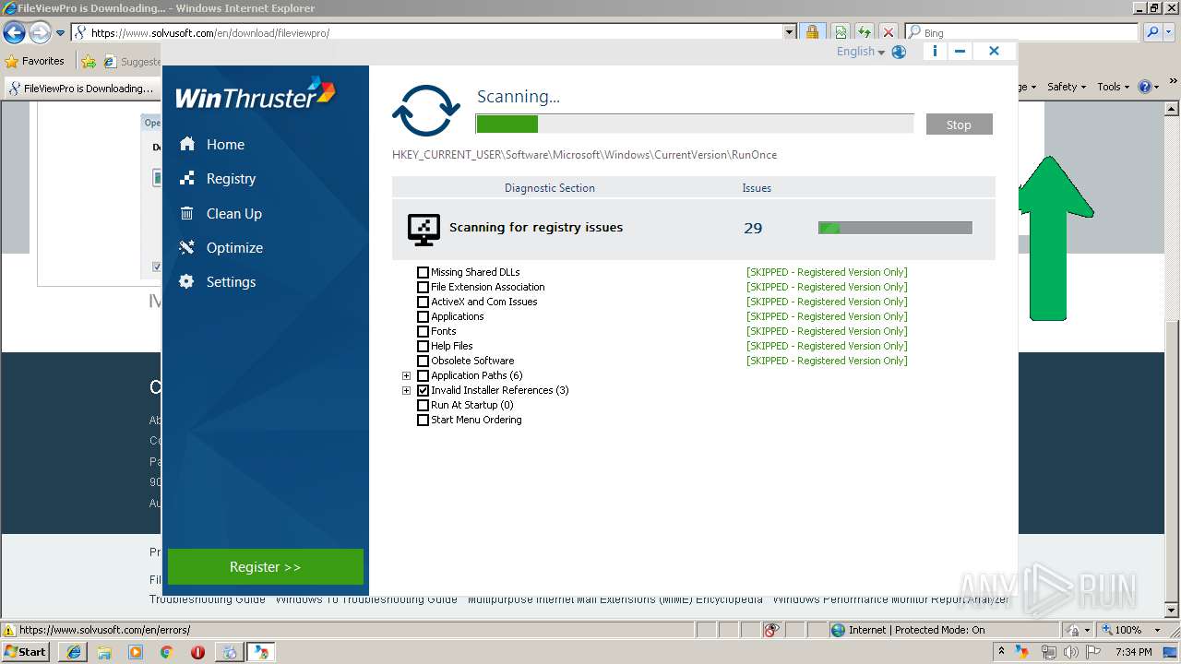This screenshot has width=1181, height=664.
Task: Open the Favorites panel
Action: [35, 61]
